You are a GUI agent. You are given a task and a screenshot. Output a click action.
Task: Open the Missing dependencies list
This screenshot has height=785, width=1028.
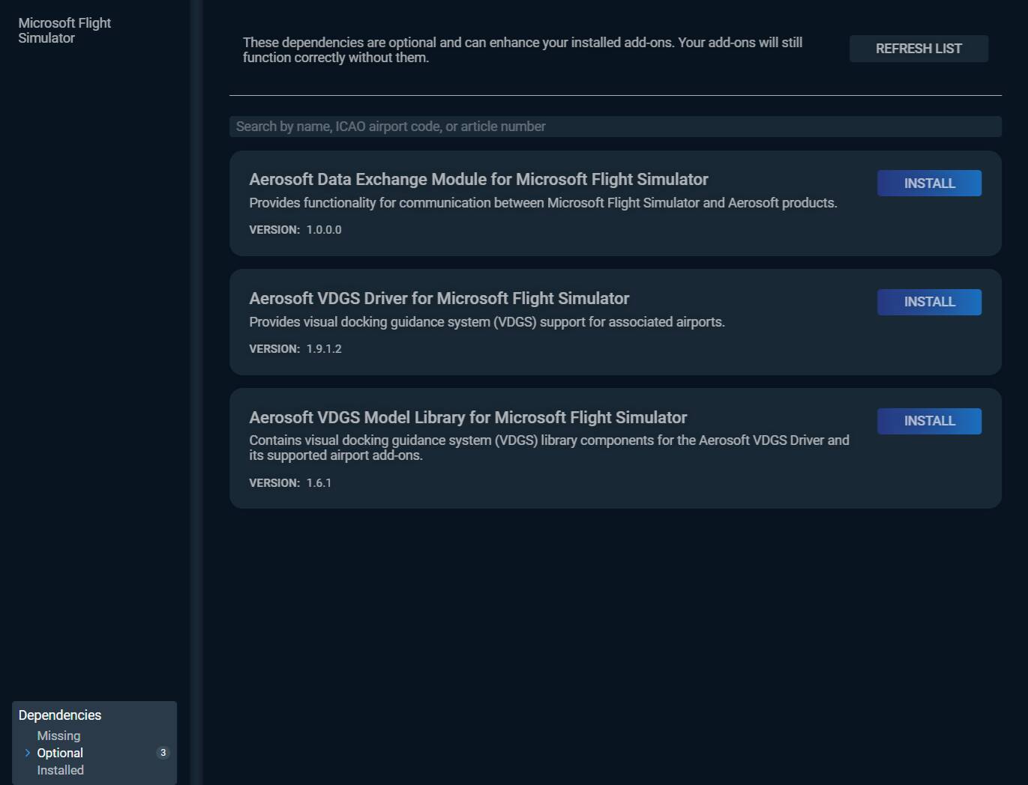58,736
